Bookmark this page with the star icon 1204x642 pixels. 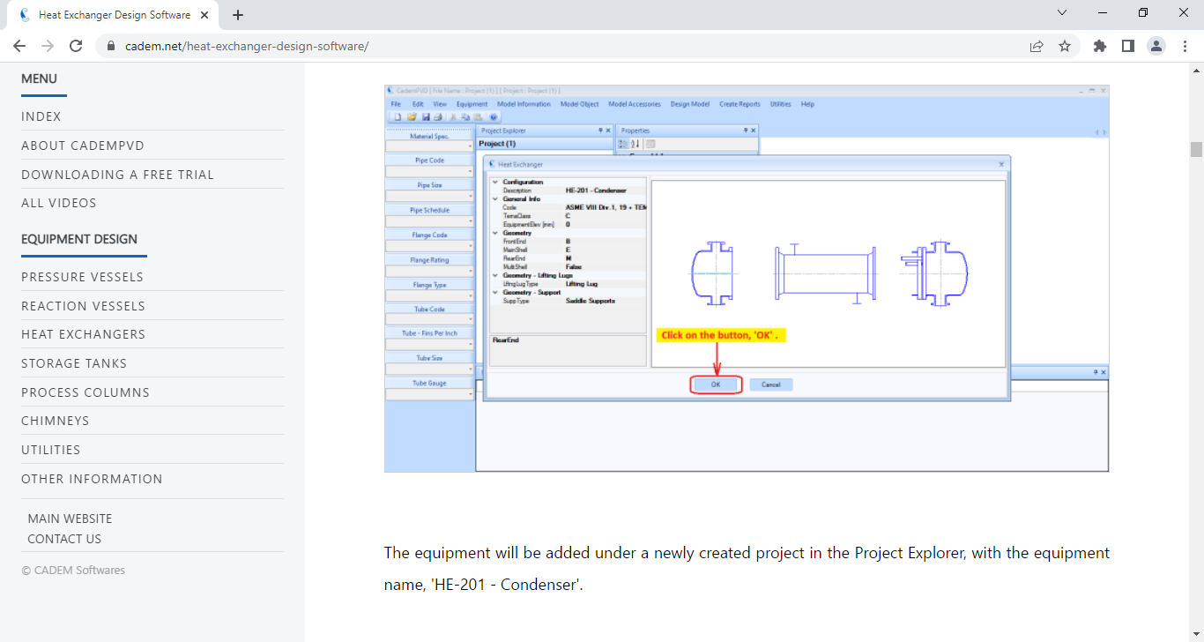click(1065, 44)
